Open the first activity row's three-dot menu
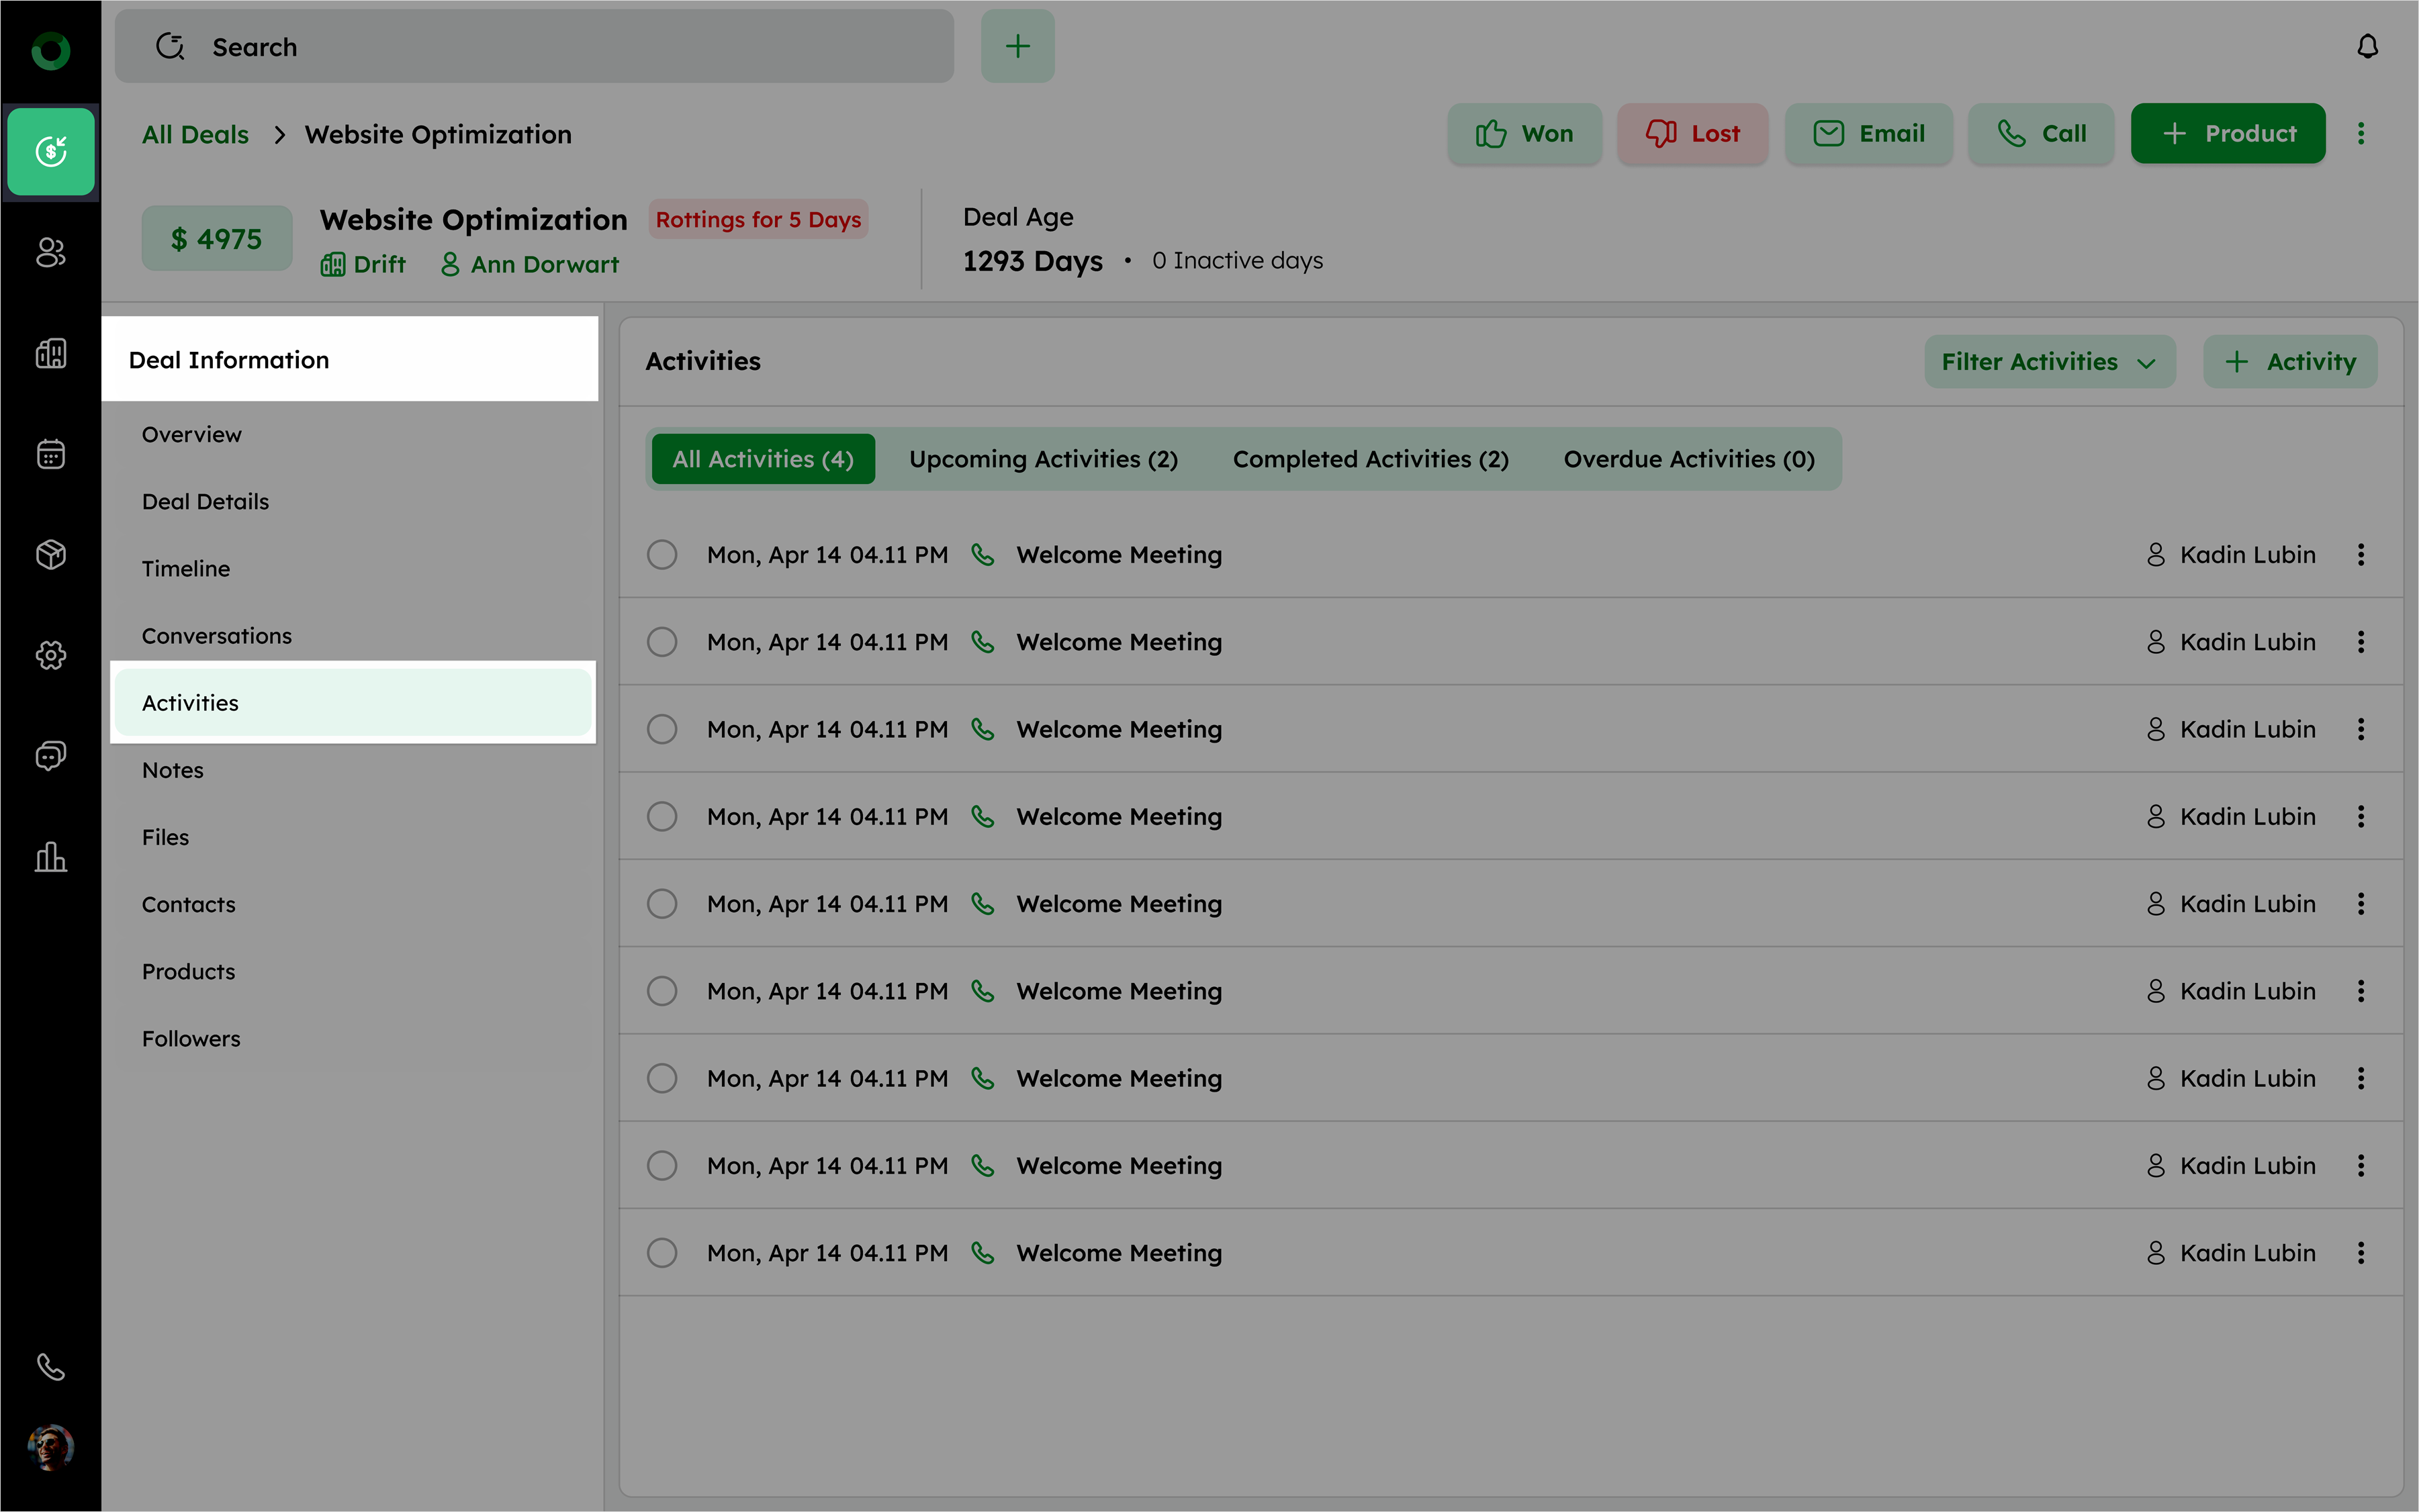 click(2361, 555)
